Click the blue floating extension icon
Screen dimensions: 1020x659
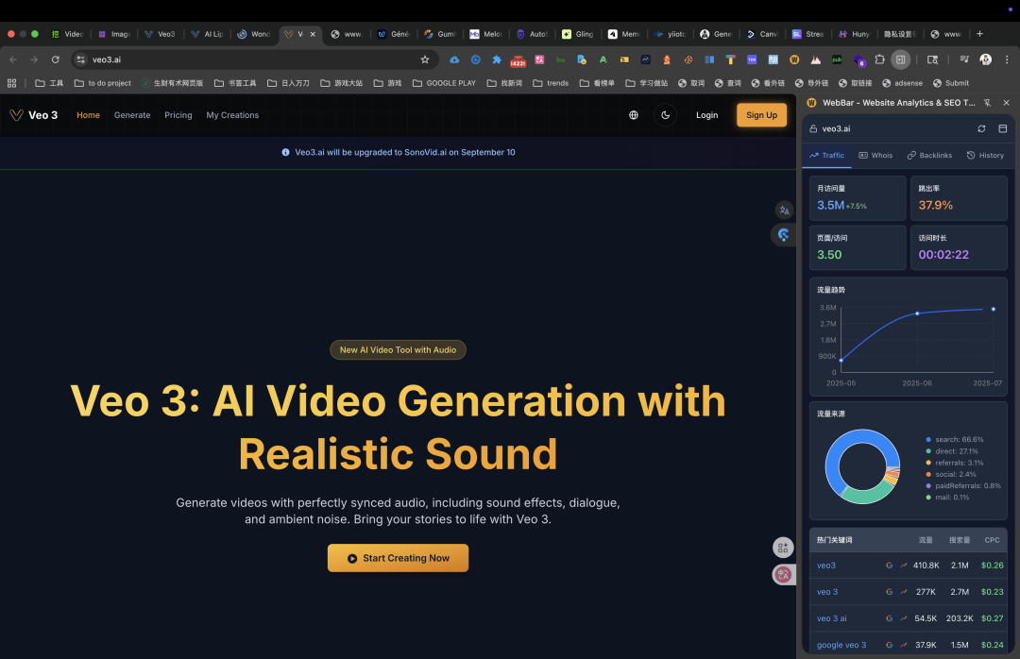pyautogui.click(x=783, y=235)
